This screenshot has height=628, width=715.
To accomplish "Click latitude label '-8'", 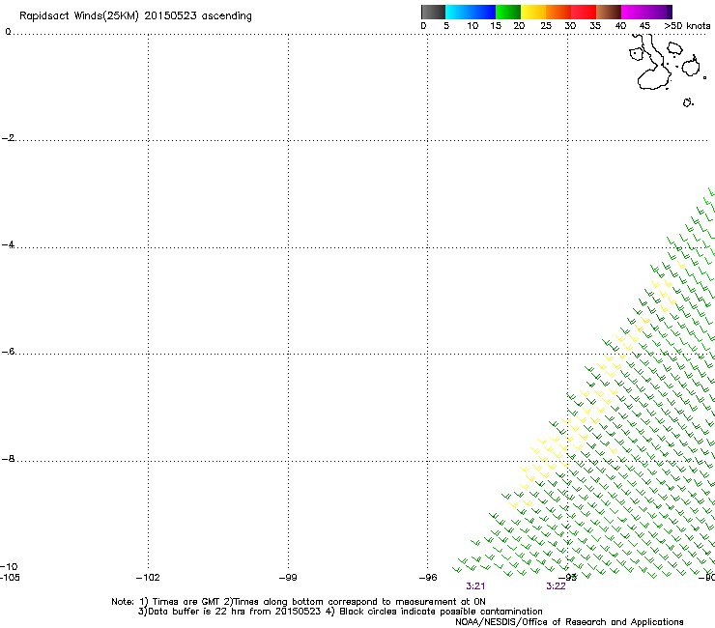I will 8,459.
